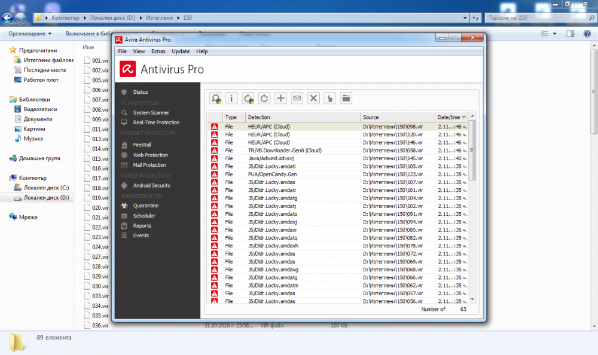Open Работен плот in navigation pane
The image size is (598, 355).
click(x=41, y=80)
